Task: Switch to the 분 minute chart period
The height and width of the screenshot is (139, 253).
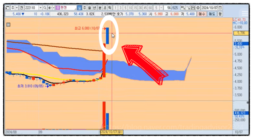Action: (100, 8)
